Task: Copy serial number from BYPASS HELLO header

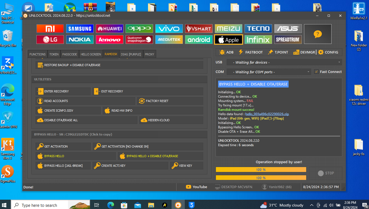Action: tap(73, 134)
